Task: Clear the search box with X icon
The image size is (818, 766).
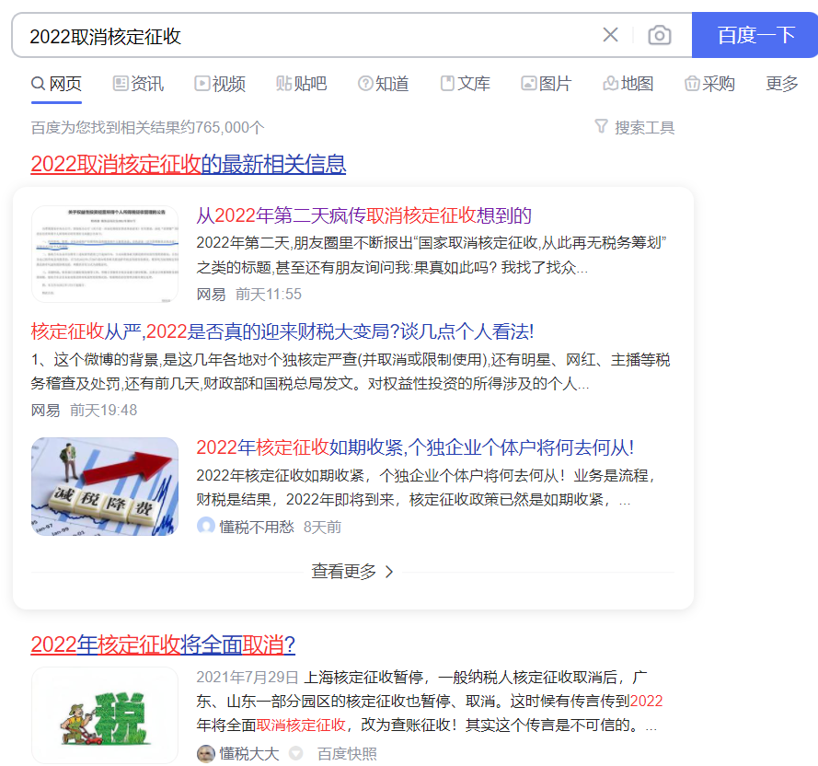Action: pos(610,35)
